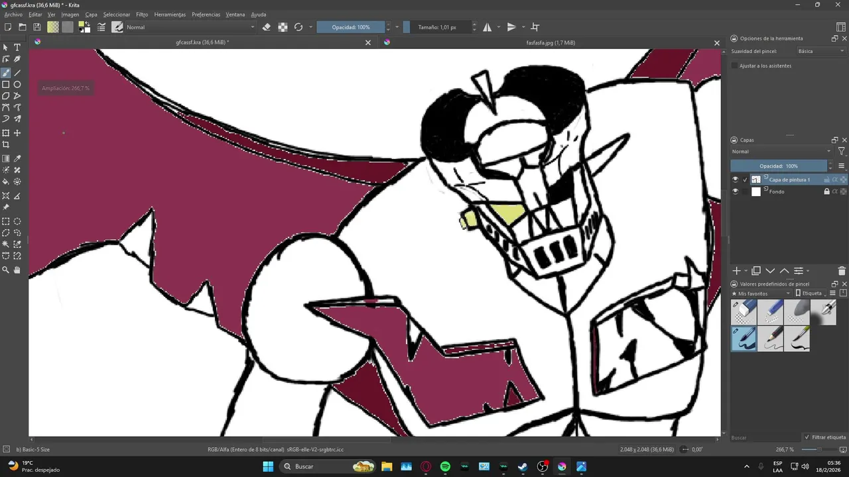Select the Gradient tool
This screenshot has height=477, width=849.
point(6,159)
